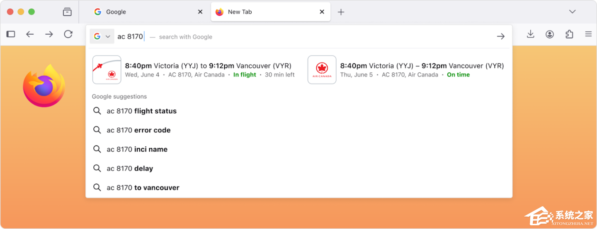
Task: Click the Firefox logo on the page
Action: coord(44,86)
